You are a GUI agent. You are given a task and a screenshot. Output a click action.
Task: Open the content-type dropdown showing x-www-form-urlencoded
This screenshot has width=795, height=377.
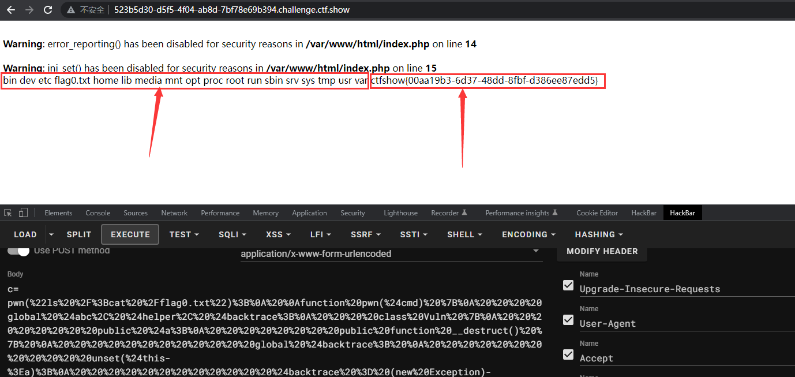(x=391, y=253)
